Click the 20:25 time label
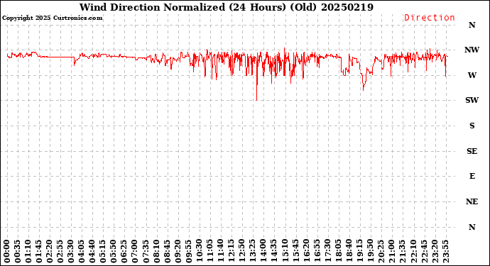This screenshot has height=266, width=490. 381,252
